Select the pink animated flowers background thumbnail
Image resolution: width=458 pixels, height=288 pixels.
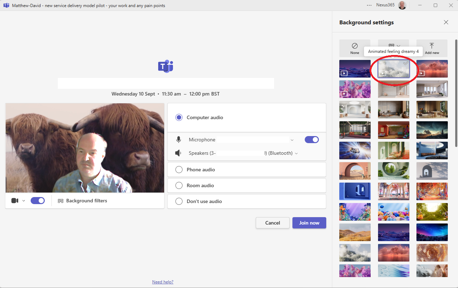point(355,89)
